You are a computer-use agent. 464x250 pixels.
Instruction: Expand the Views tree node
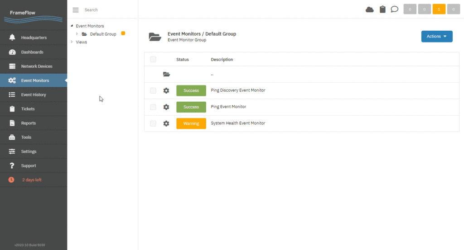[x=72, y=42]
